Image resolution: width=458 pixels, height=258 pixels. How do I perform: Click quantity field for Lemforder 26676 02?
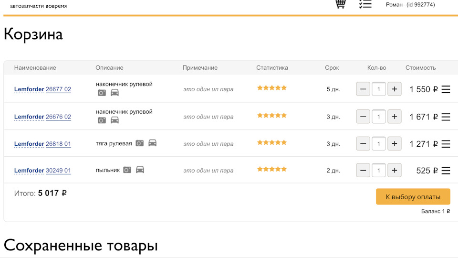[x=378, y=117]
